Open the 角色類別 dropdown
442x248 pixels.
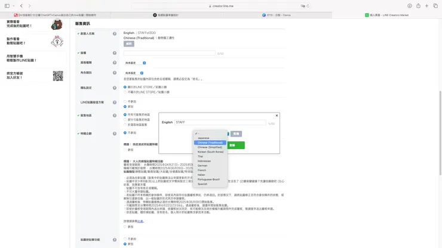[134, 73]
